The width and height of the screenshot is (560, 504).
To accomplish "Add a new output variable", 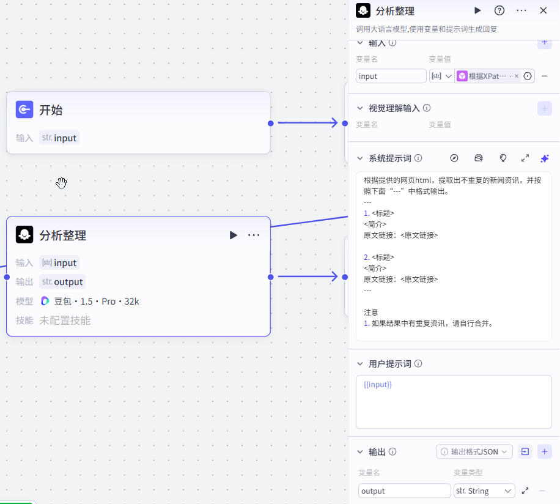I will pyautogui.click(x=545, y=452).
